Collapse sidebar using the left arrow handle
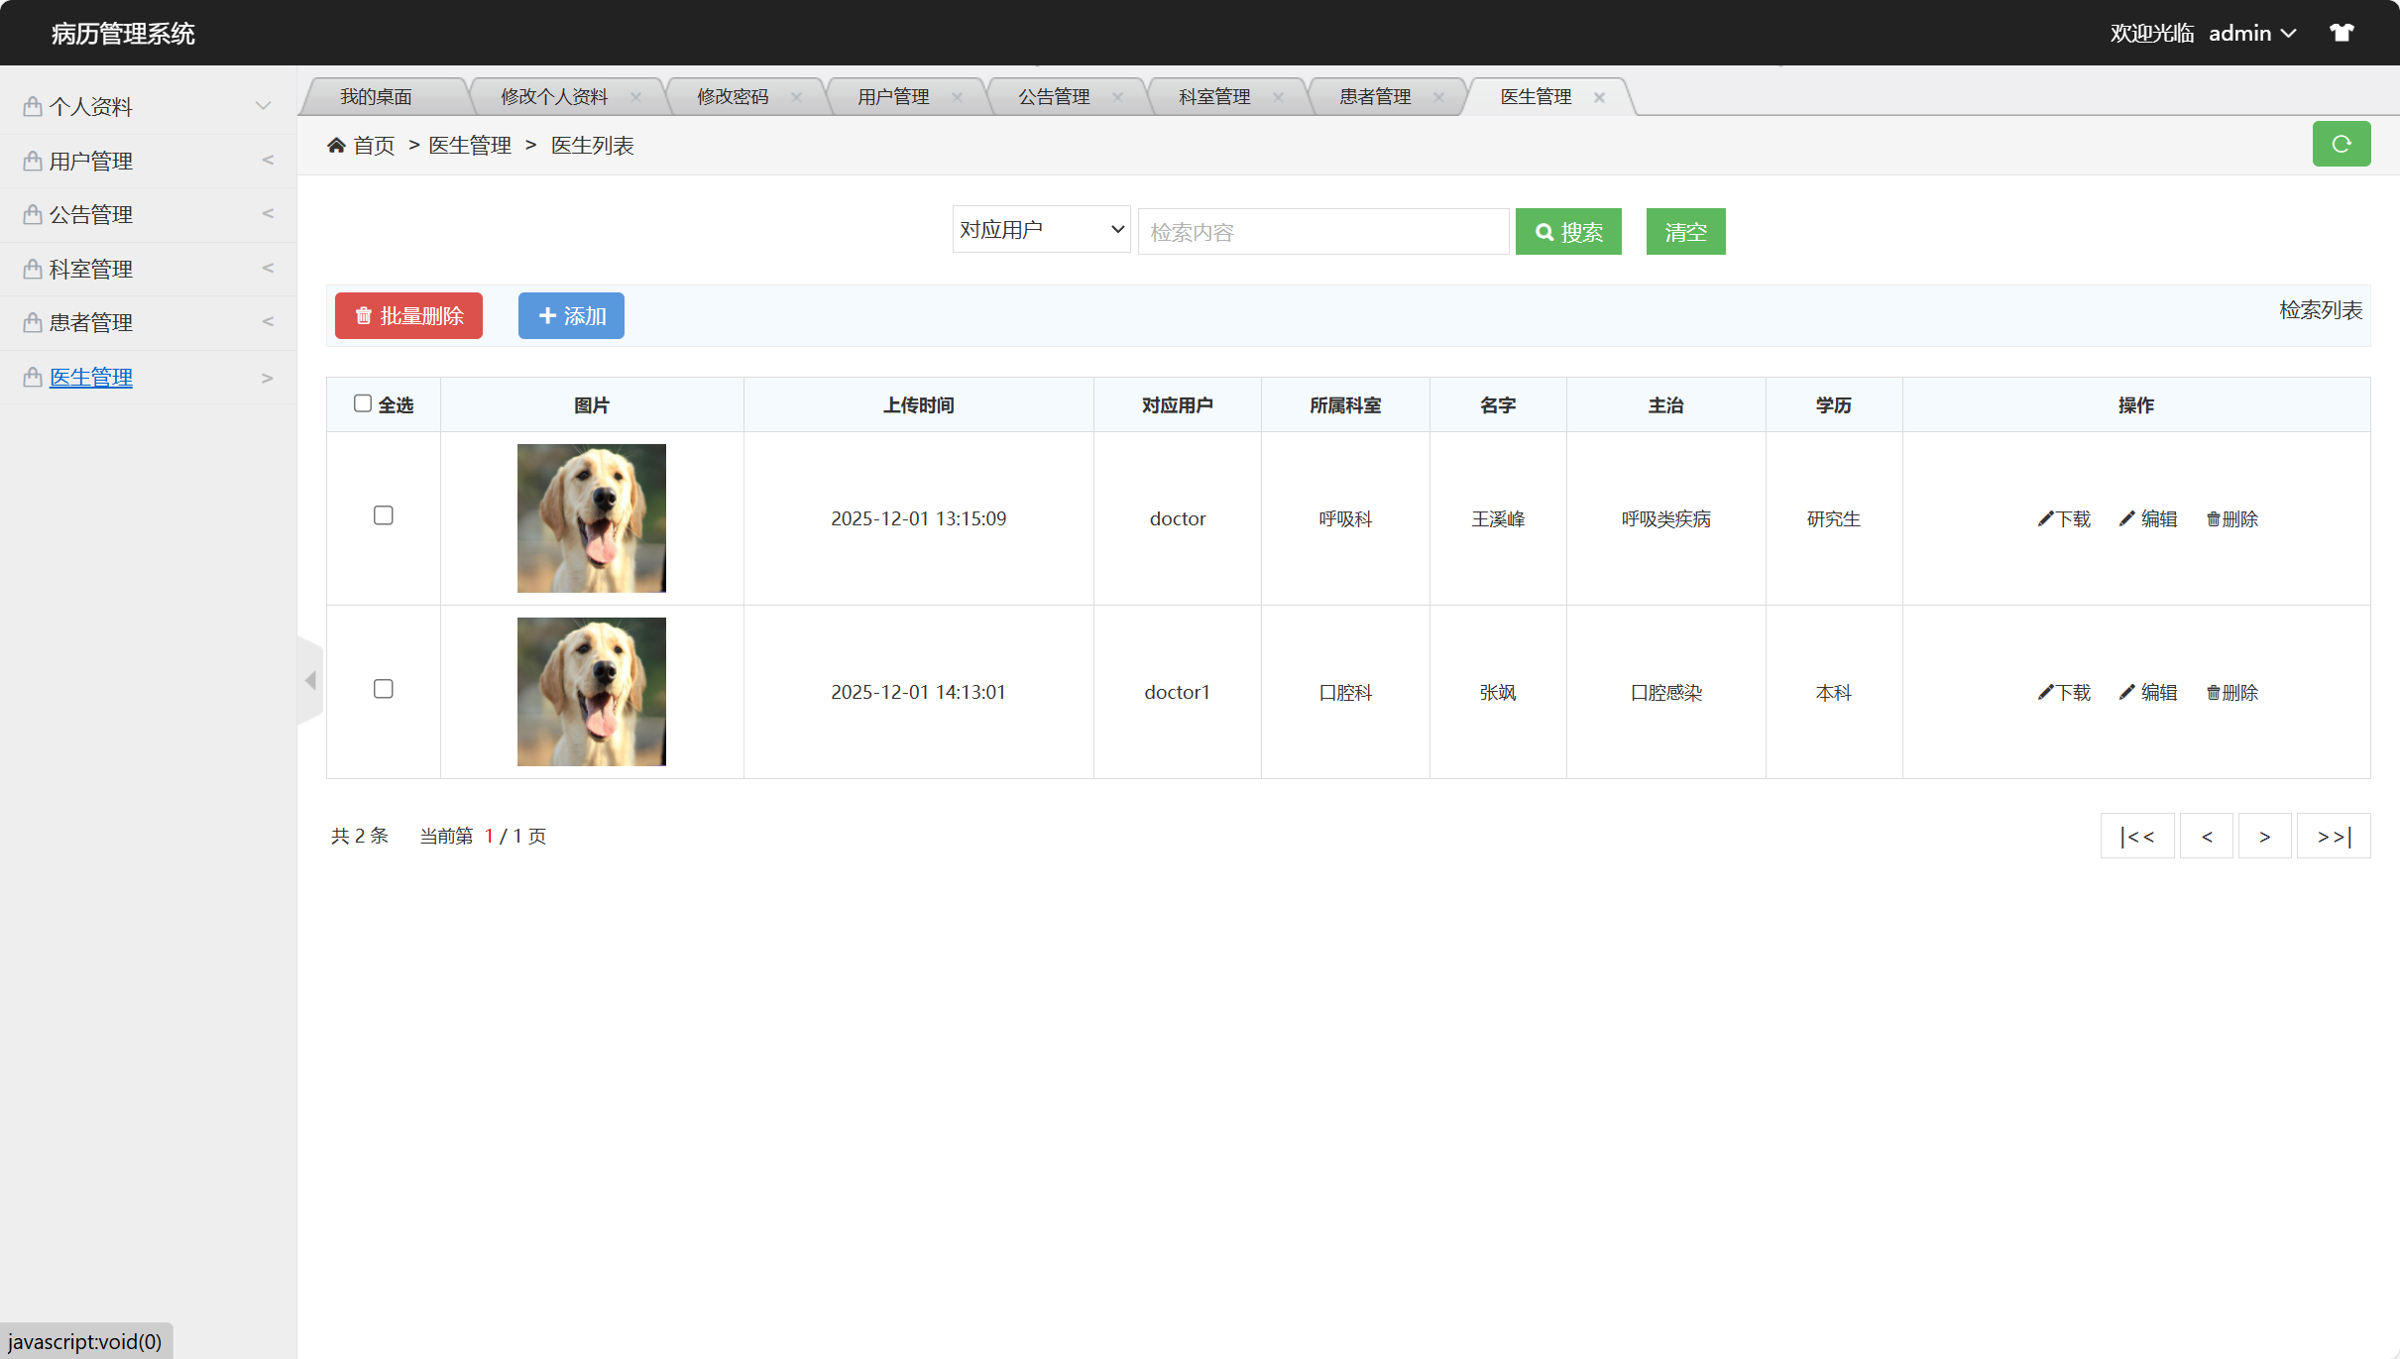The width and height of the screenshot is (2400, 1359). pyautogui.click(x=310, y=680)
